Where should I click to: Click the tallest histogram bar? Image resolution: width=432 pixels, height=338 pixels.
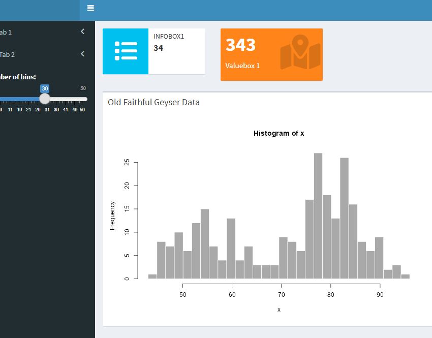tap(318, 216)
